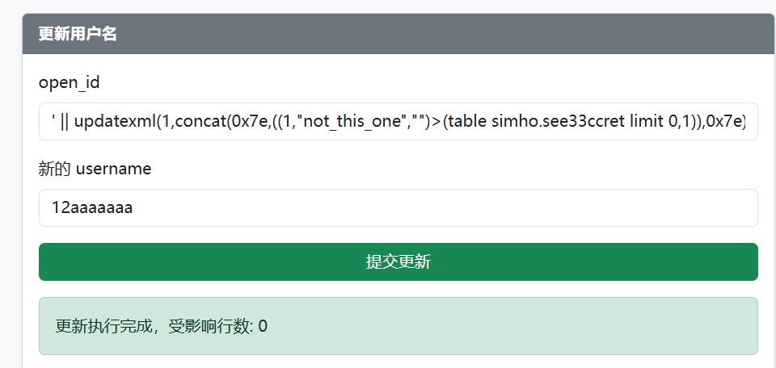
Task: Click the 12aaaaaaa text in username field
Action: (x=92, y=208)
